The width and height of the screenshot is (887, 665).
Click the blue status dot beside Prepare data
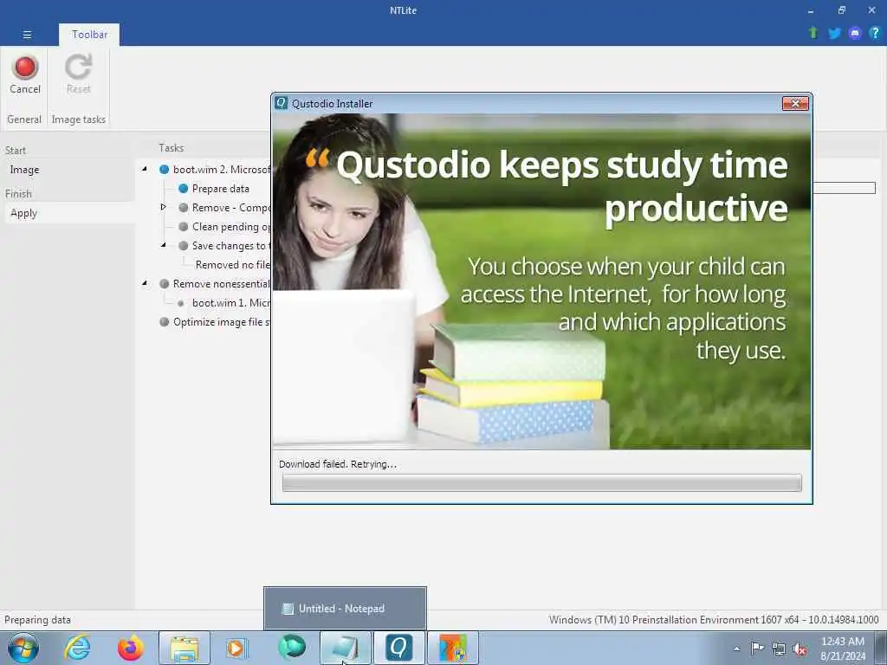pos(184,188)
